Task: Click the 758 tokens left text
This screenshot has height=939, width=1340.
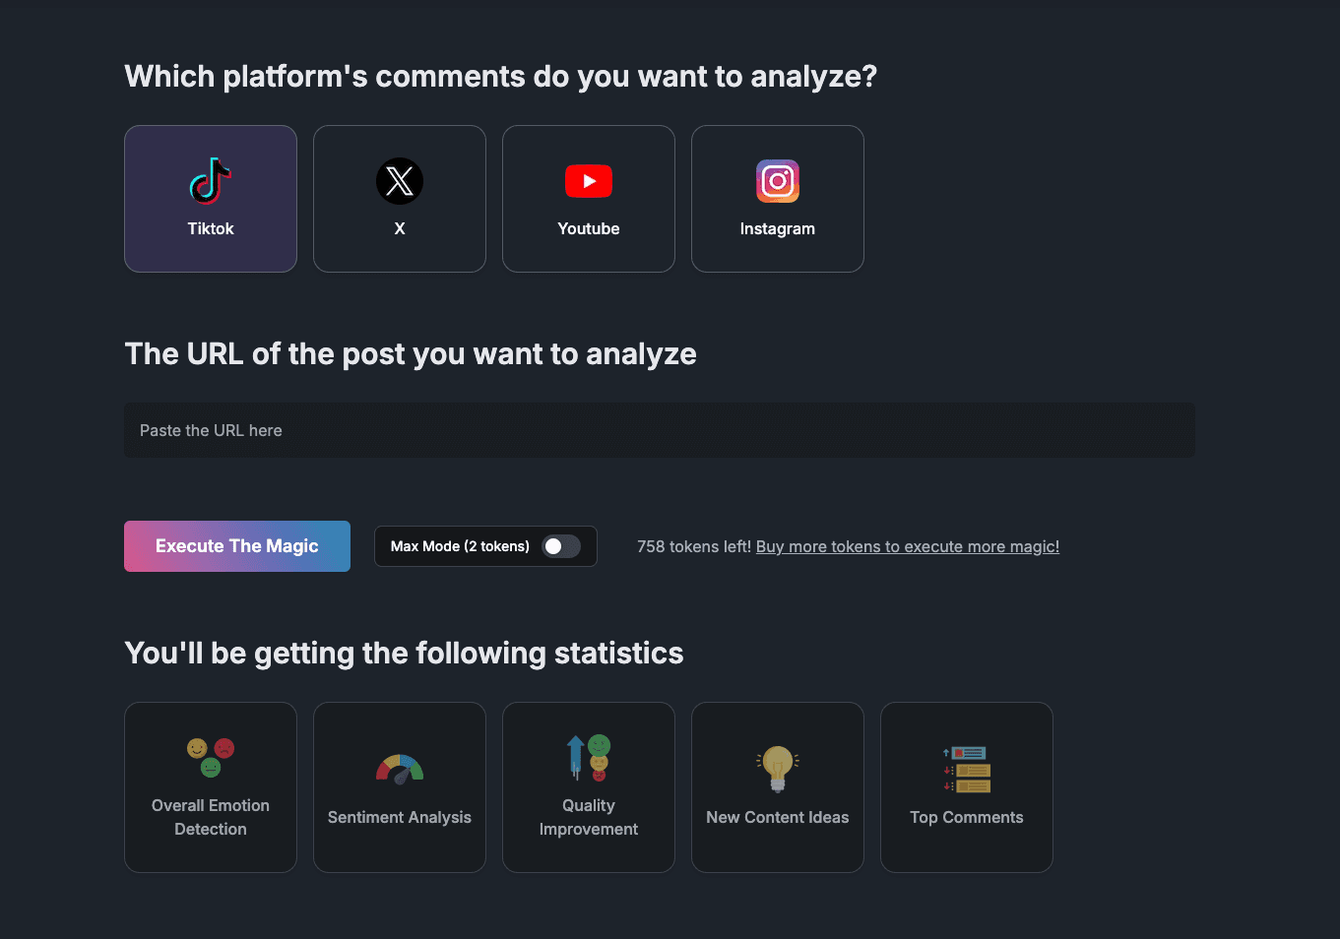Action: click(693, 546)
